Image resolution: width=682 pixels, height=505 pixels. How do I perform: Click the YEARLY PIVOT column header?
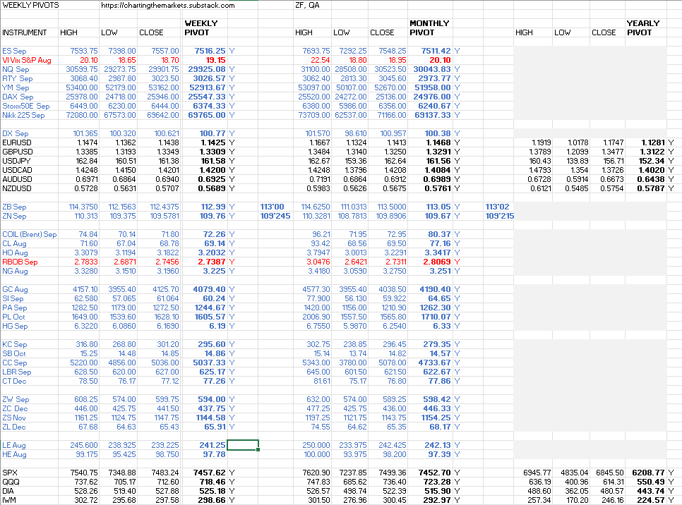pos(643,28)
